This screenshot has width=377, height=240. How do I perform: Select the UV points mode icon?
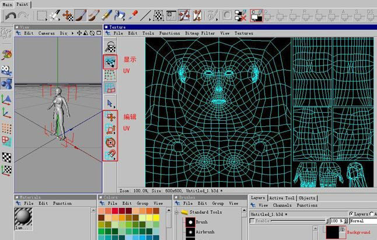pyautogui.click(x=110, y=75)
